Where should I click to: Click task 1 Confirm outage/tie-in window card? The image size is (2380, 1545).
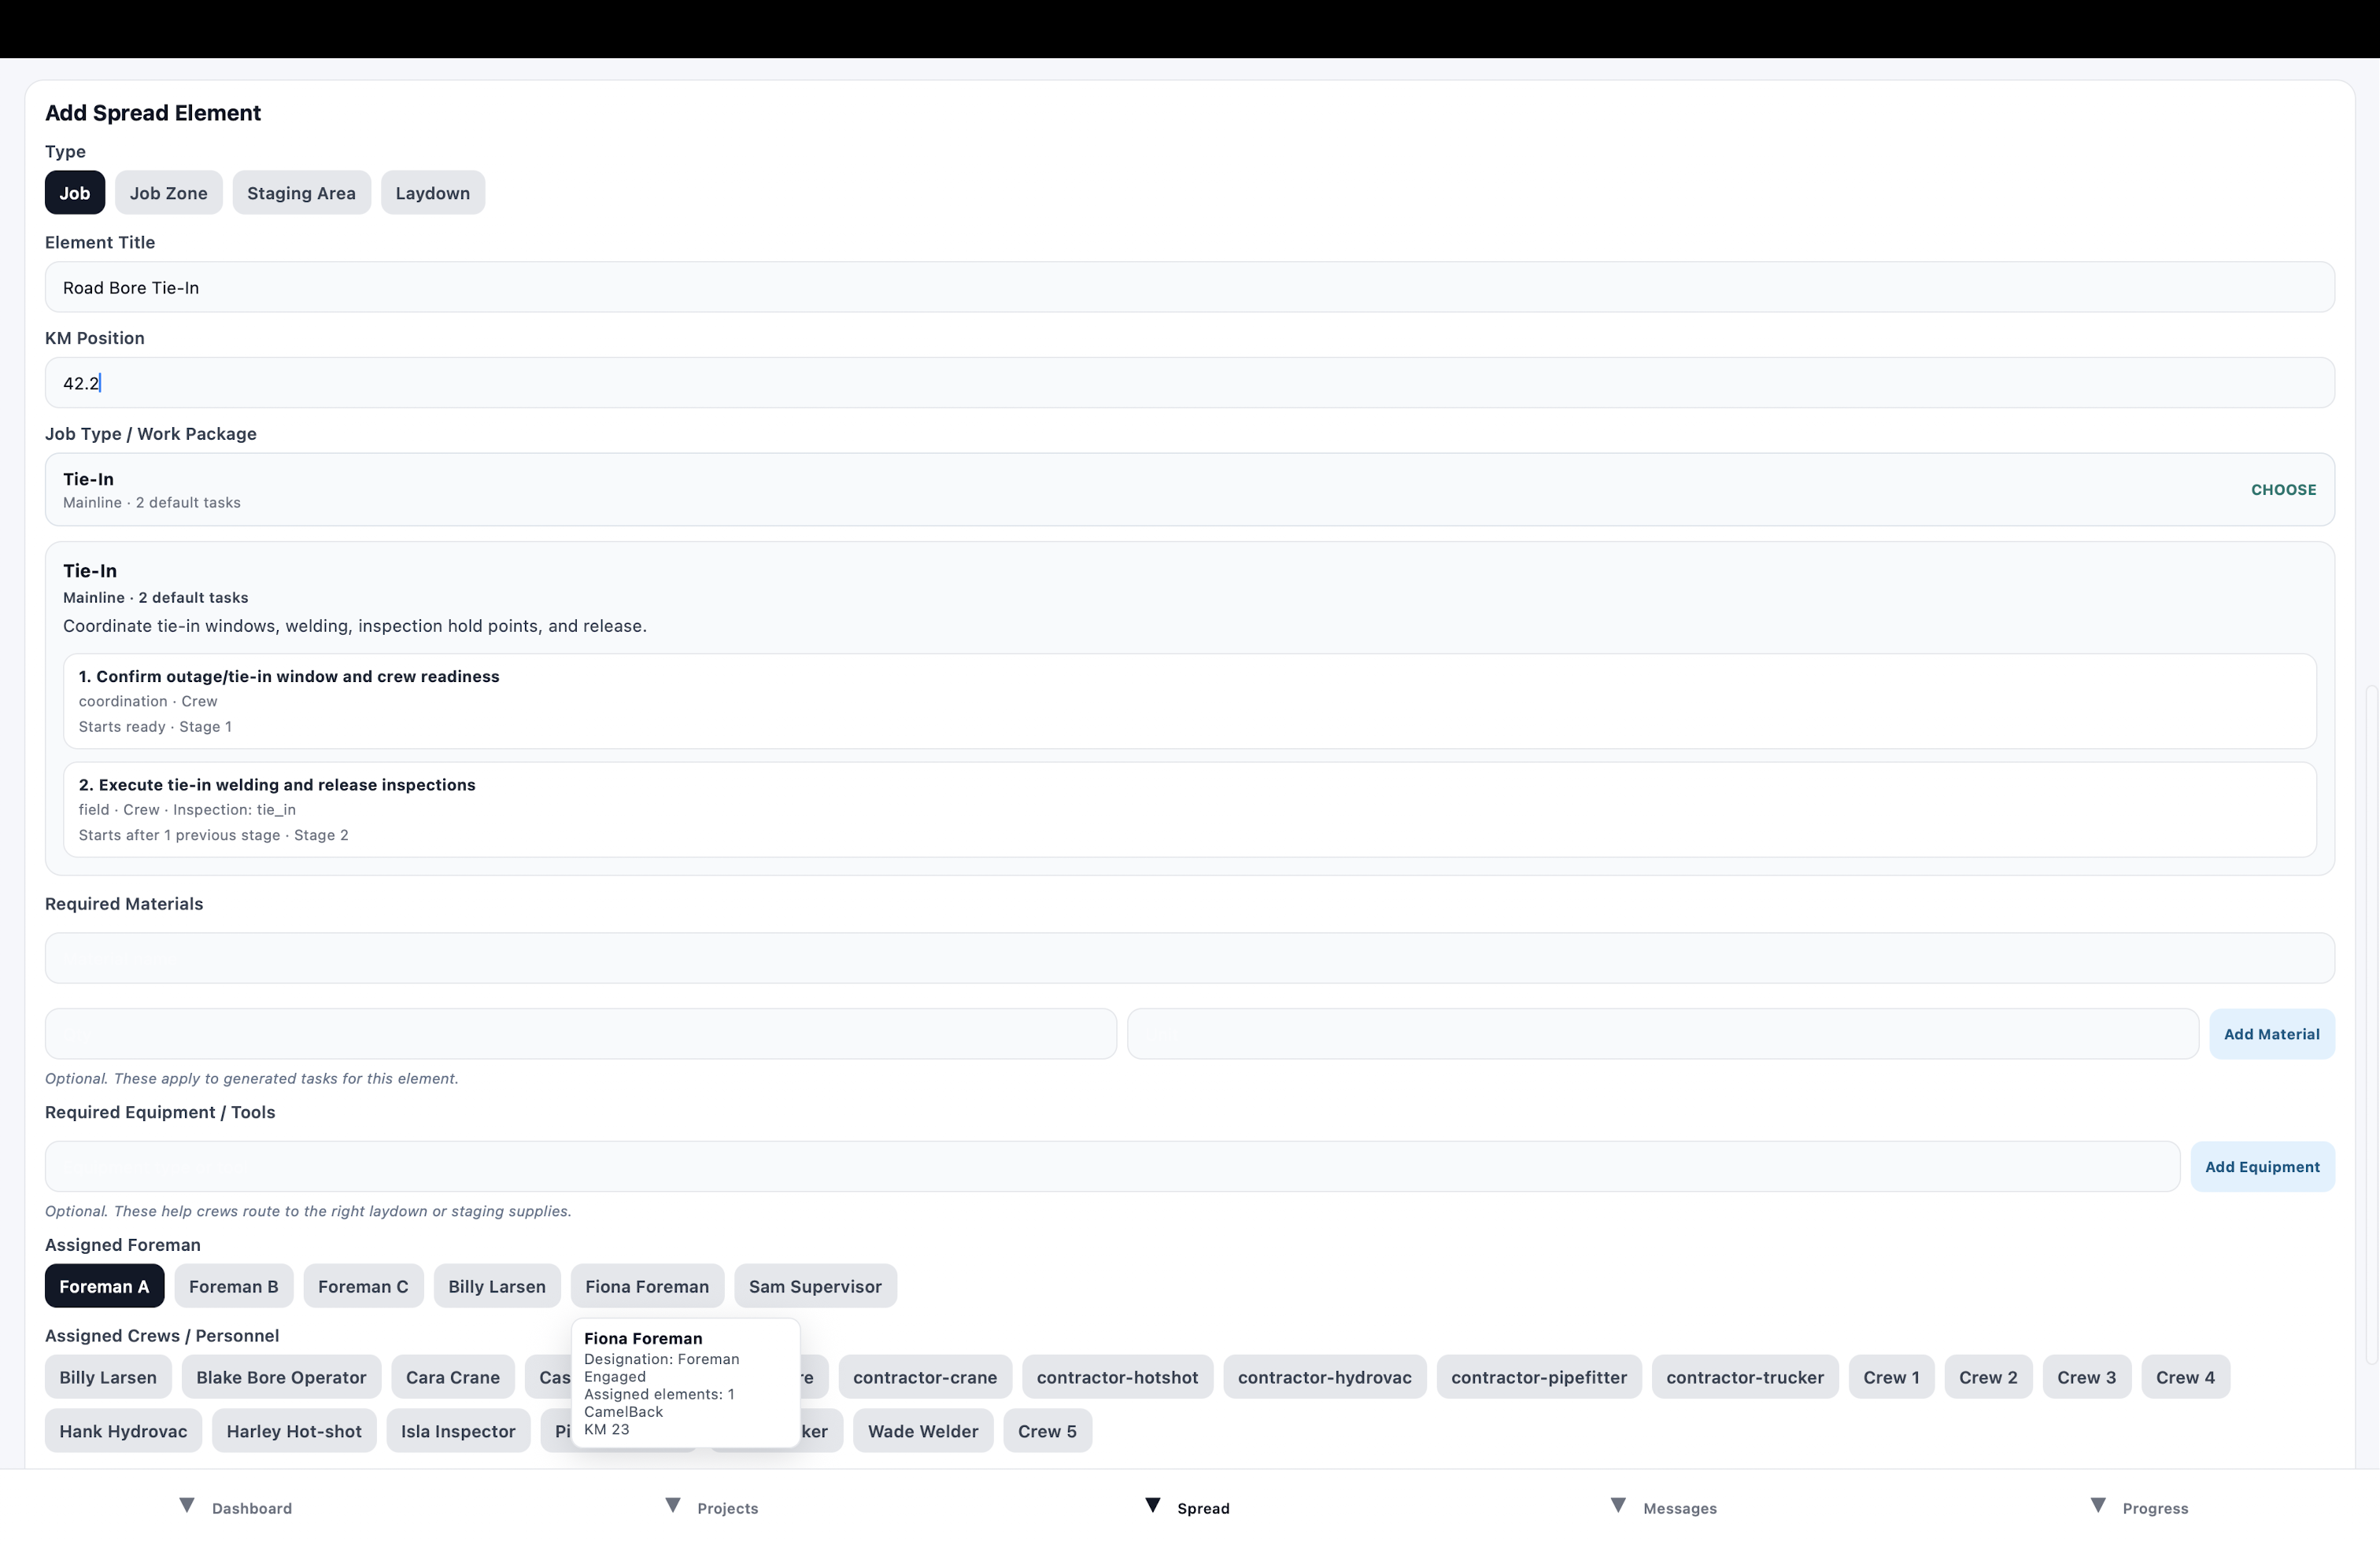pos(1190,702)
